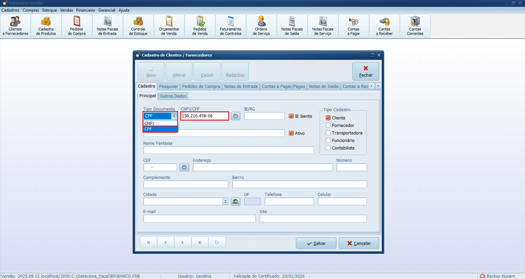This screenshot has width=525, height=279.
Task: Expand the Cidade dropdown
Action: [225, 202]
